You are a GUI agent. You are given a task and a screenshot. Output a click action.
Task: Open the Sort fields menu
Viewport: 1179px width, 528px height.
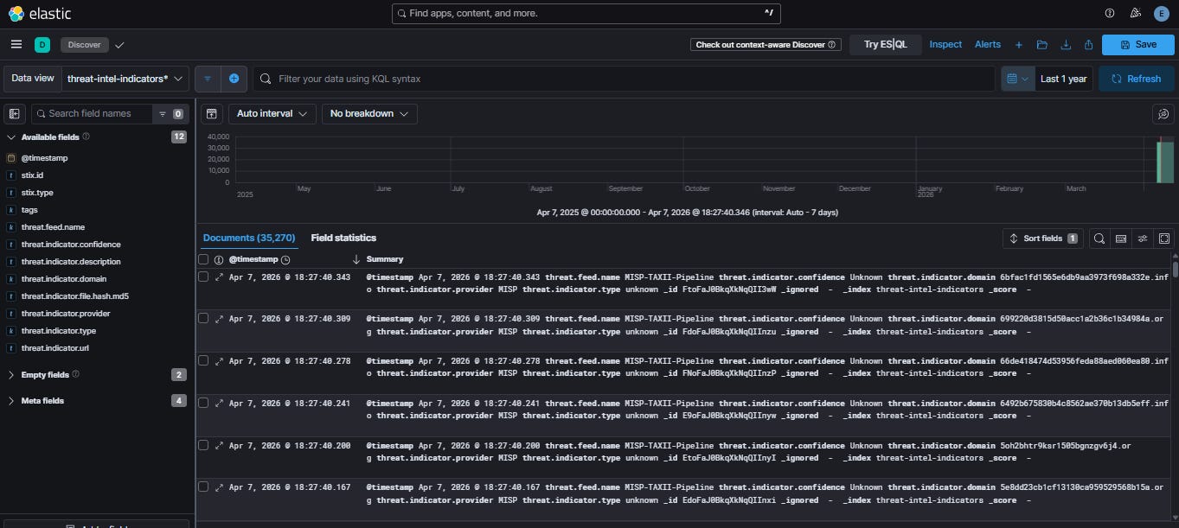(1042, 239)
